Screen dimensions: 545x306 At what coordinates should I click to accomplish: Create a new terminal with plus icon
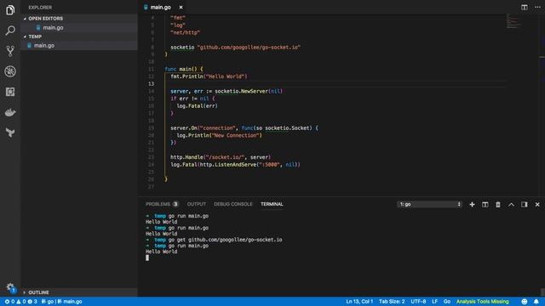pyautogui.click(x=472, y=204)
